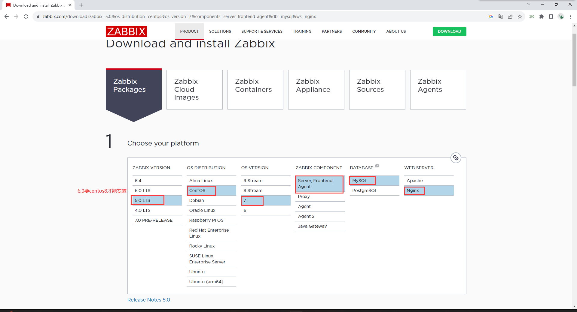Copy permalink using the link icon

coord(456,158)
